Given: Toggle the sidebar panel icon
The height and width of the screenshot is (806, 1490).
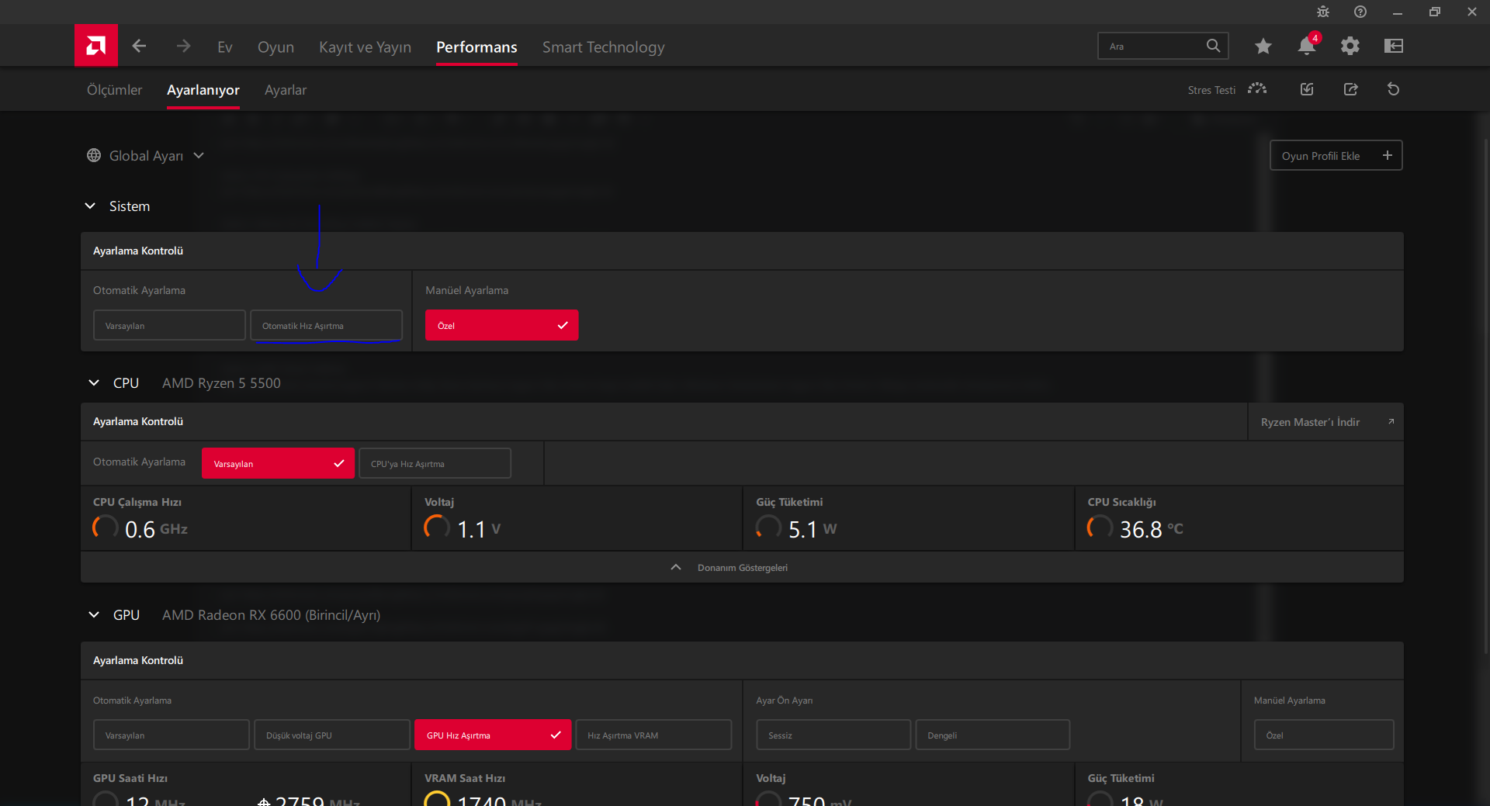Looking at the screenshot, I should point(1394,47).
